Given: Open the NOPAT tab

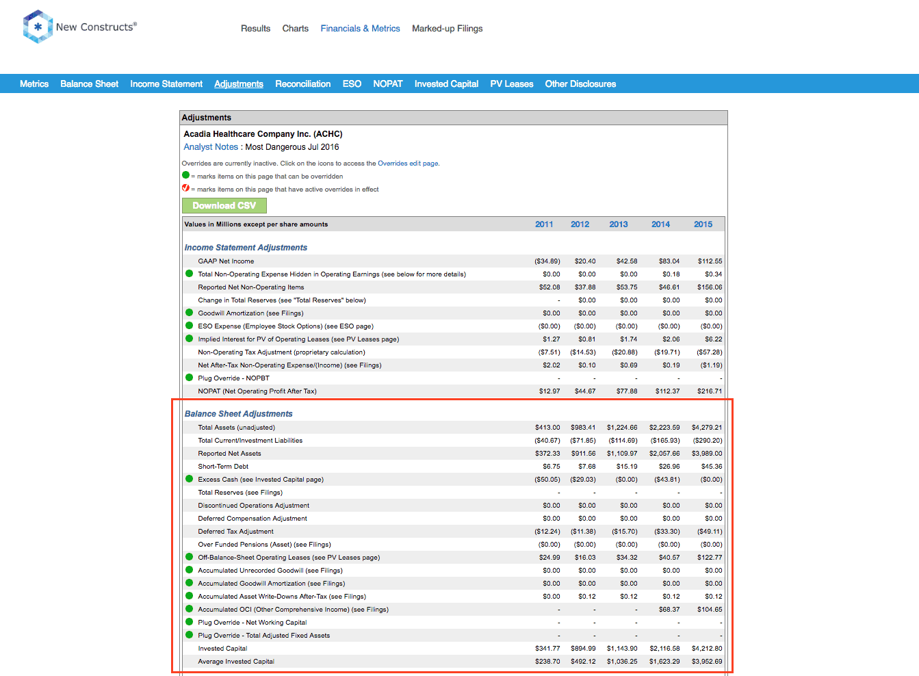Looking at the screenshot, I should 388,84.
